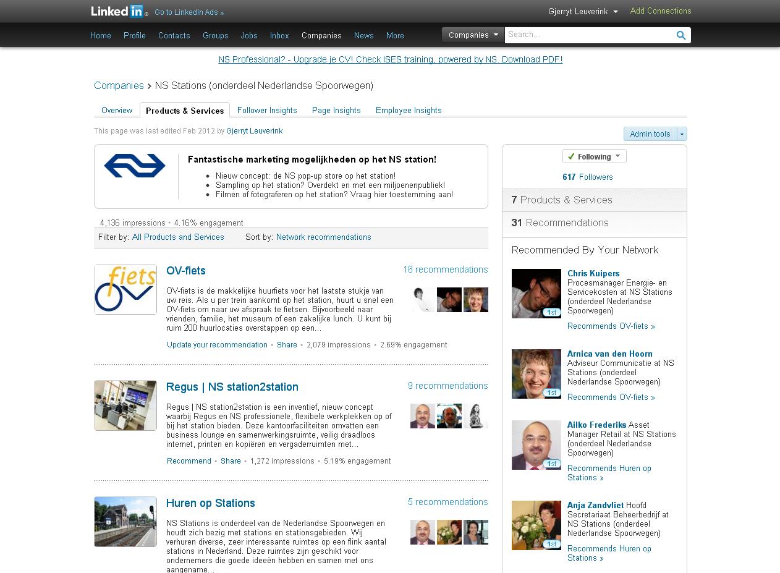Toggle the Following button for NS Stations

(594, 156)
